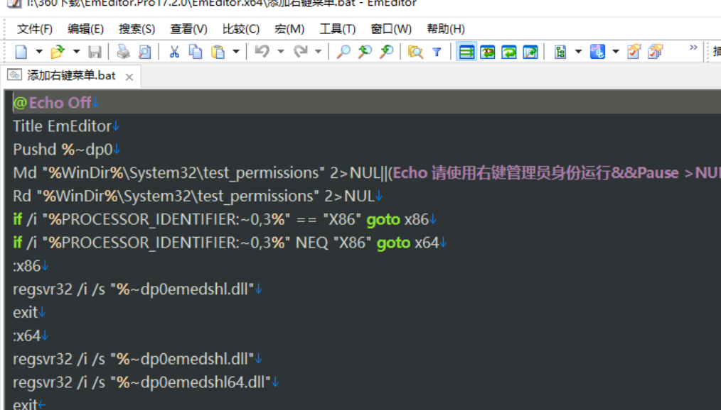The image size is (721, 410).
Task: Click the blue tools icon
Action: [597, 52]
